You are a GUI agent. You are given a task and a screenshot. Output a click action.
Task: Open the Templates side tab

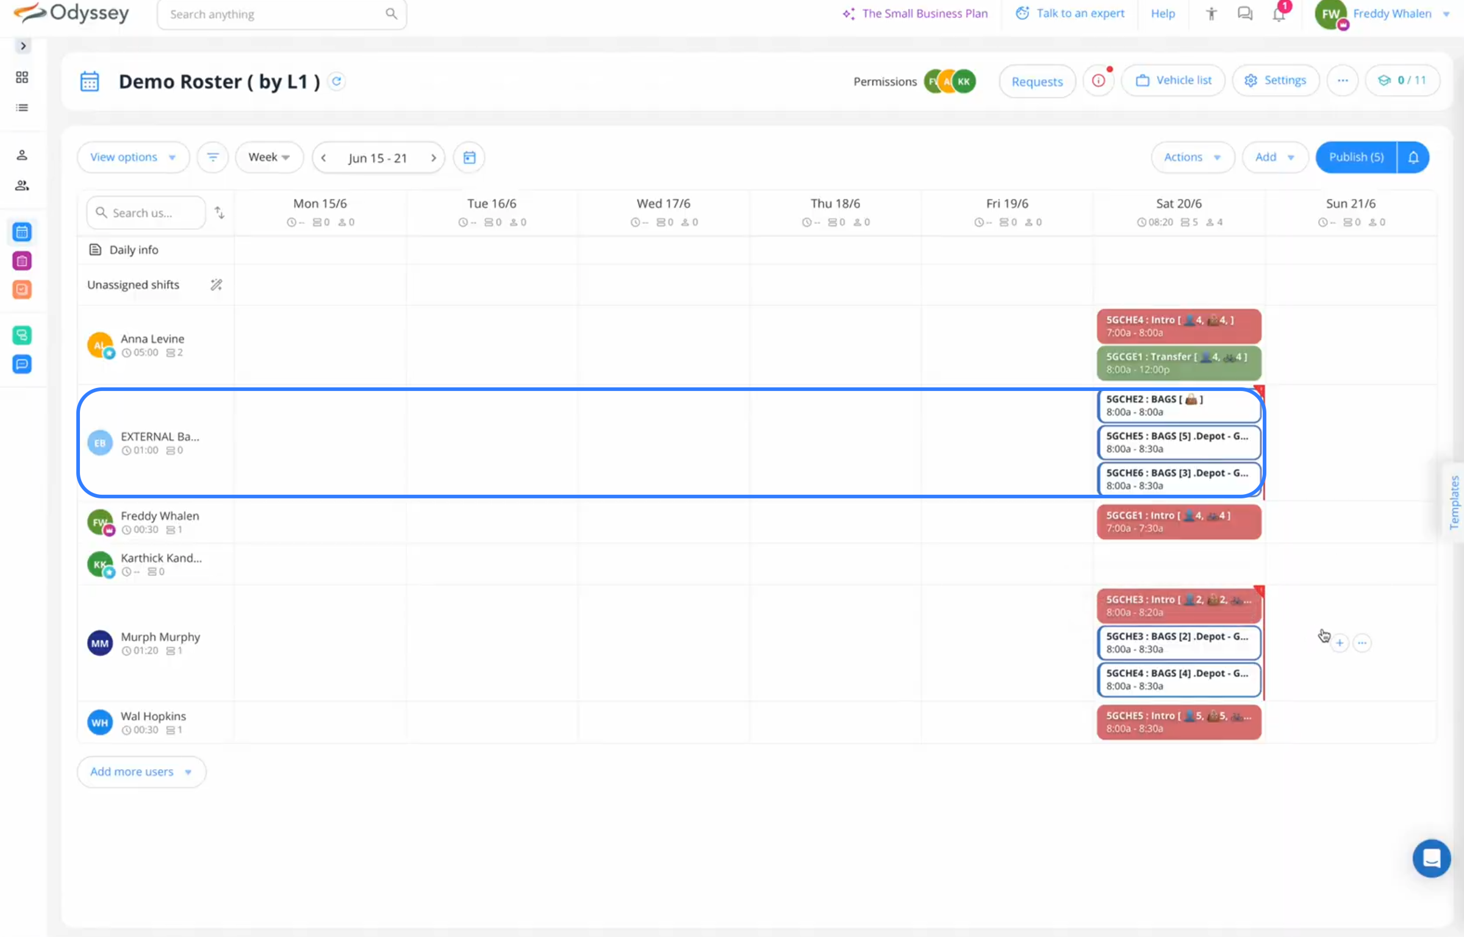[1454, 501]
